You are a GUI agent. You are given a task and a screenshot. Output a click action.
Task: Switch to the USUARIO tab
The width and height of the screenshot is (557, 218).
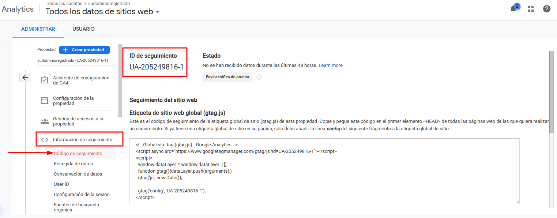coord(83,29)
